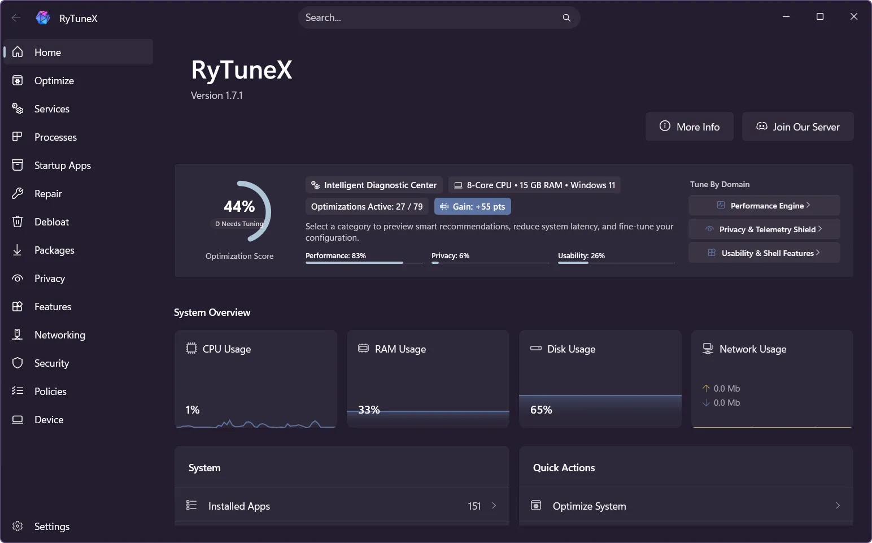Viewport: 872px width, 543px height.
Task: Click the Installed Apps list icon
Action: click(191, 505)
